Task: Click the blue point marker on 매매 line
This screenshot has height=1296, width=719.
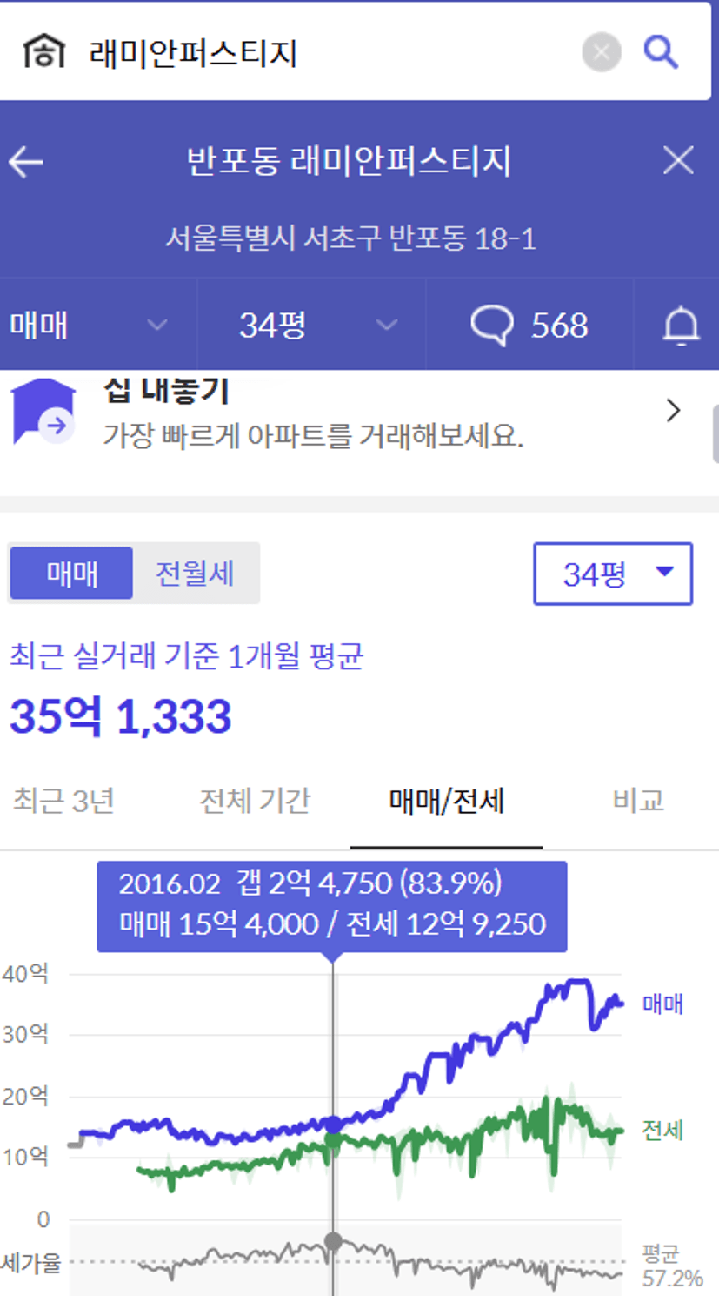Action: (334, 1125)
